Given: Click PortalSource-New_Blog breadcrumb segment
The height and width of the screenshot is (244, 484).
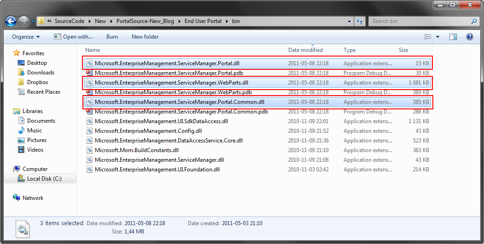Looking at the screenshot, I should 145,21.
